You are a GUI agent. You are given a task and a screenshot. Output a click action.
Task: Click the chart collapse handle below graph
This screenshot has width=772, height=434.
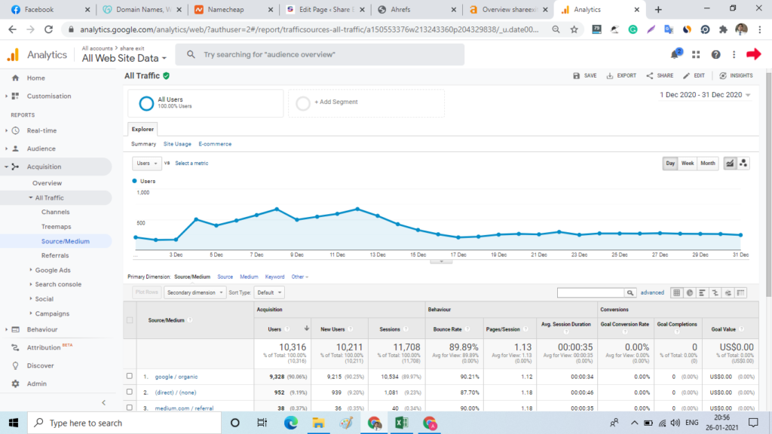pyautogui.click(x=441, y=261)
